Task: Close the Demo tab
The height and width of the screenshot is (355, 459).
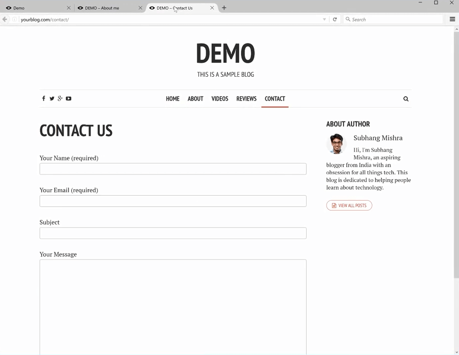Action: point(69,8)
